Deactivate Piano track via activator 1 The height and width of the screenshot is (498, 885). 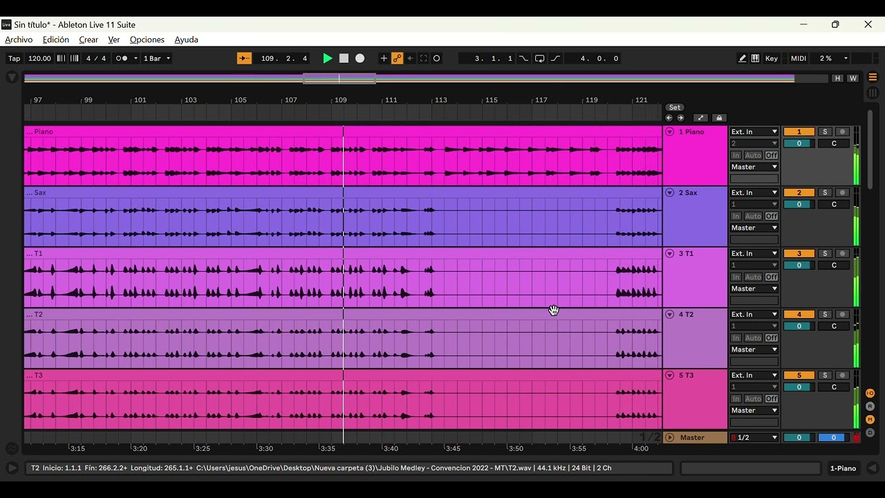click(x=799, y=131)
